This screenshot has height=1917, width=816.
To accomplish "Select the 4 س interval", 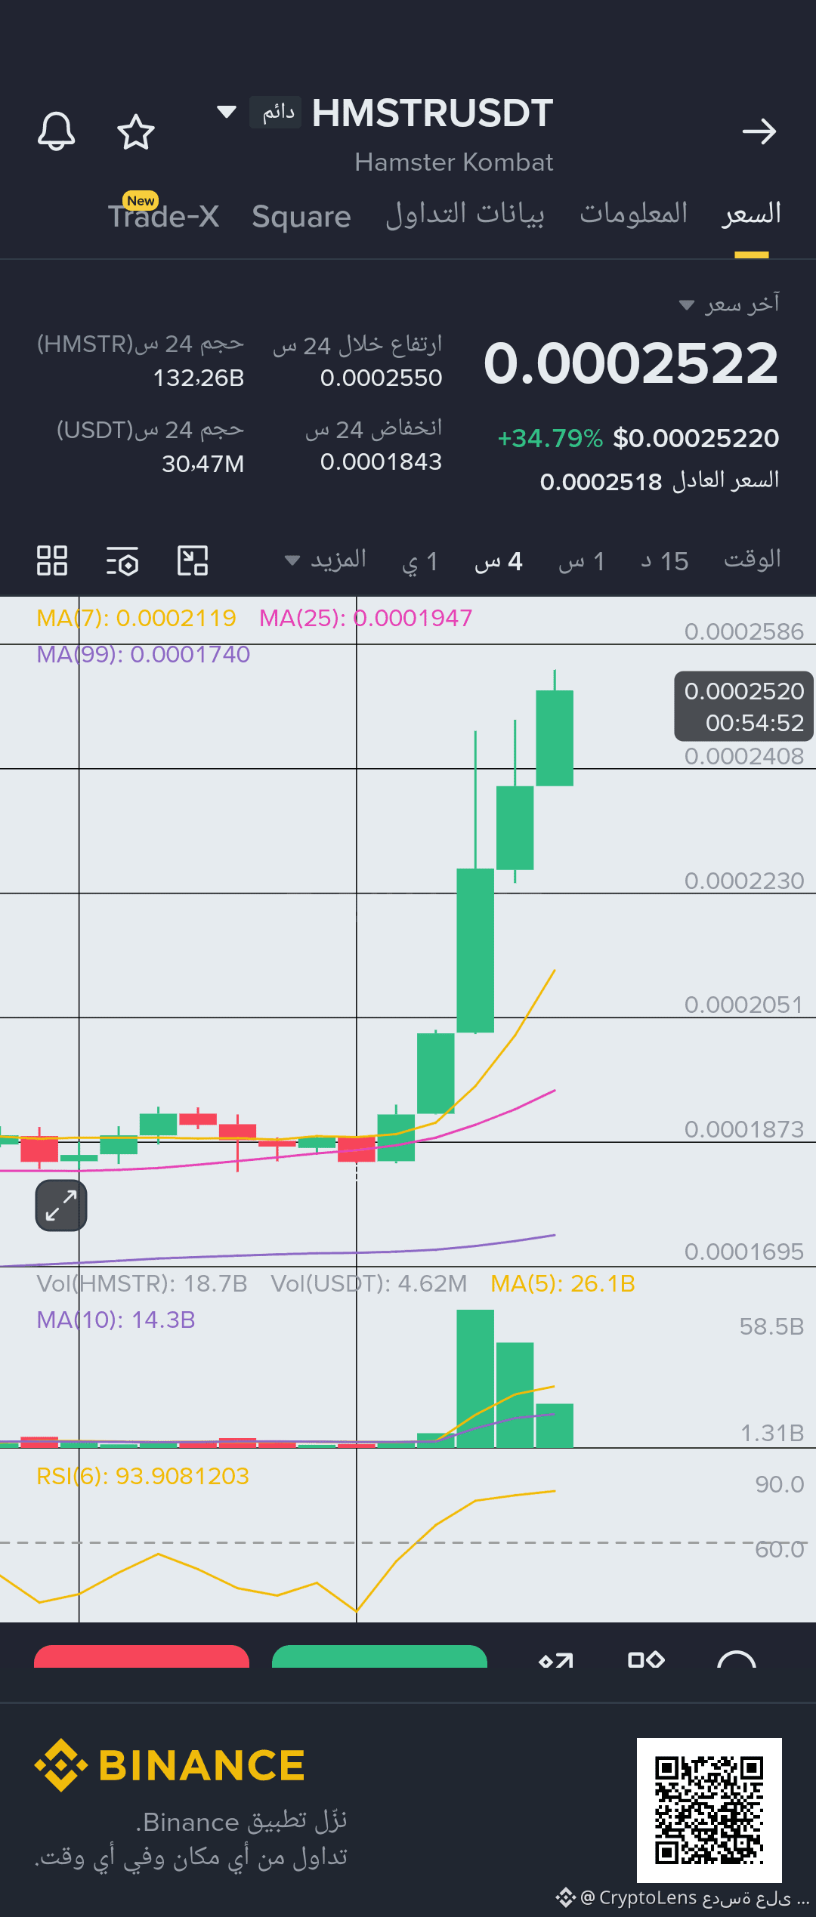I will pos(499,561).
